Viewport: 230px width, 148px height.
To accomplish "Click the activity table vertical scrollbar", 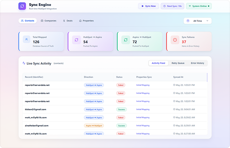I will click(x=207, y=77).
